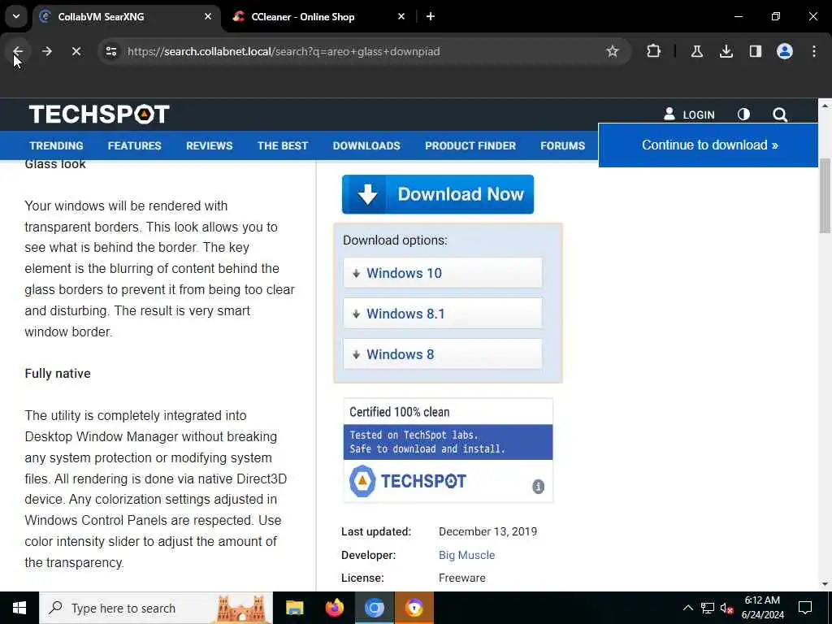
Task: Open THE BEST menu
Action: click(x=282, y=145)
